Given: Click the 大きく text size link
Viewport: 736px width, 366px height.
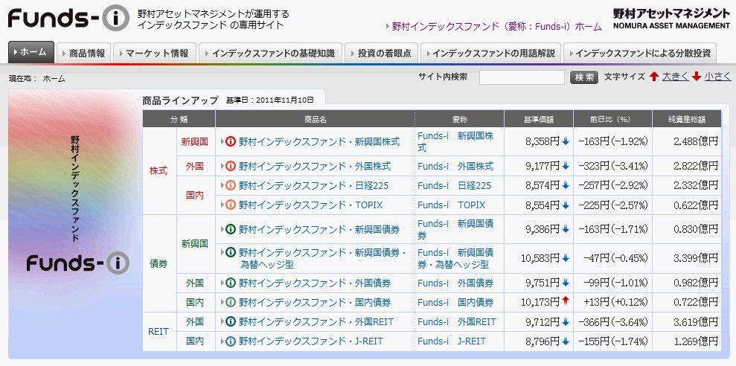Looking at the screenshot, I should 675,77.
